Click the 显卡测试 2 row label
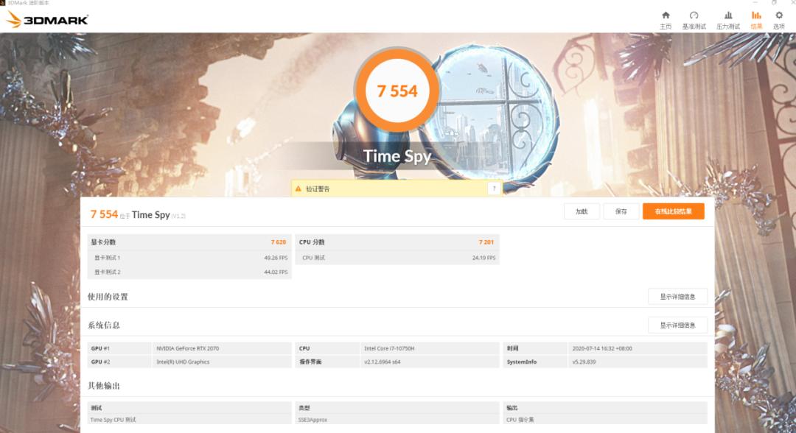 pyautogui.click(x=107, y=272)
